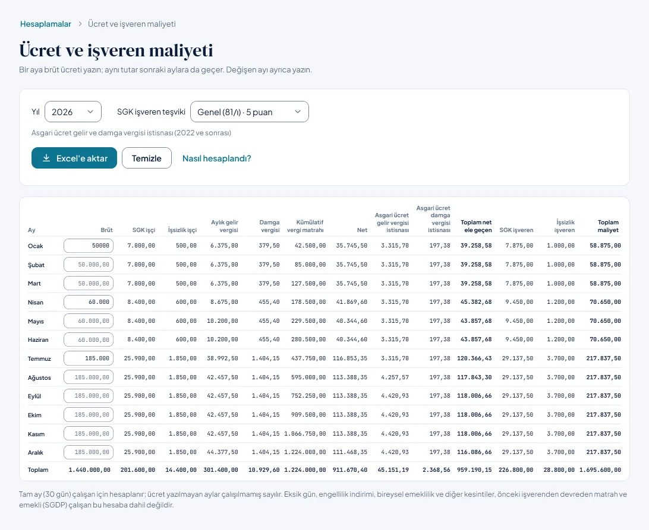Select the Mayıs brüt input field
This screenshot has width=649, height=530.
89,321
